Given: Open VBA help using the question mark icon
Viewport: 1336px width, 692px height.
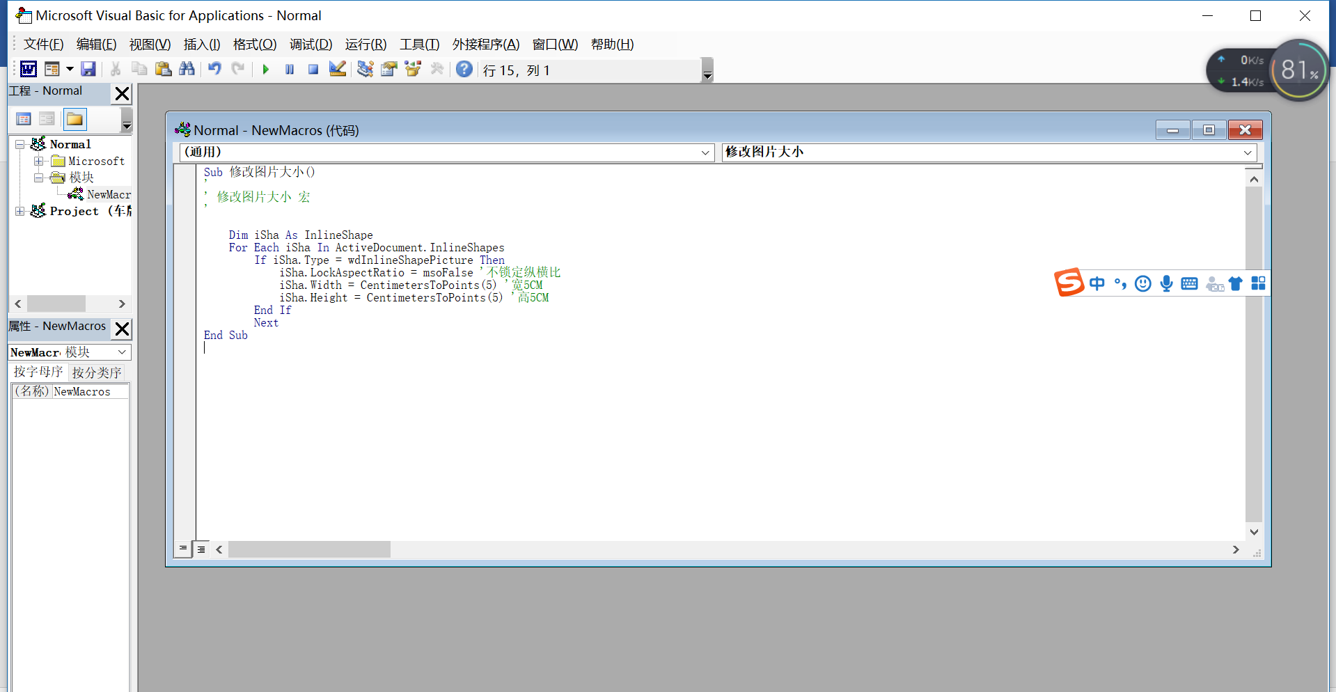Looking at the screenshot, I should (464, 69).
